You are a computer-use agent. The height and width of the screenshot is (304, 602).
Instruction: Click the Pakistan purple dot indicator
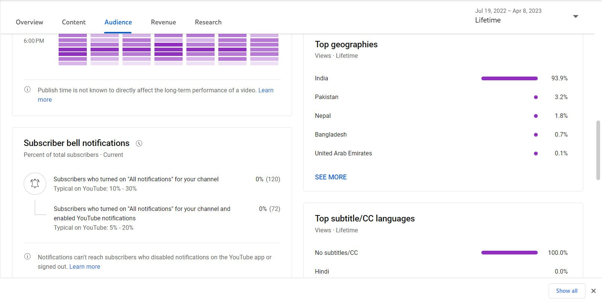[536, 97]
